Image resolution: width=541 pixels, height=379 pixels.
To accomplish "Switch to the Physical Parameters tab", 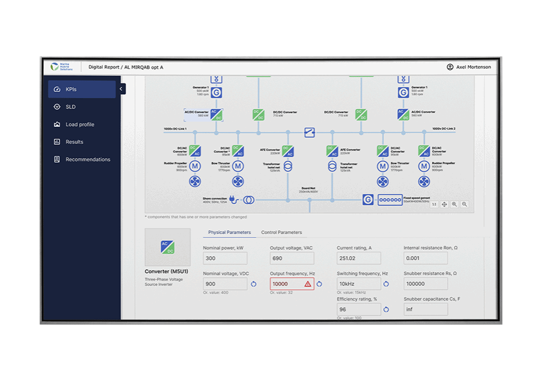I will (229, 232).
